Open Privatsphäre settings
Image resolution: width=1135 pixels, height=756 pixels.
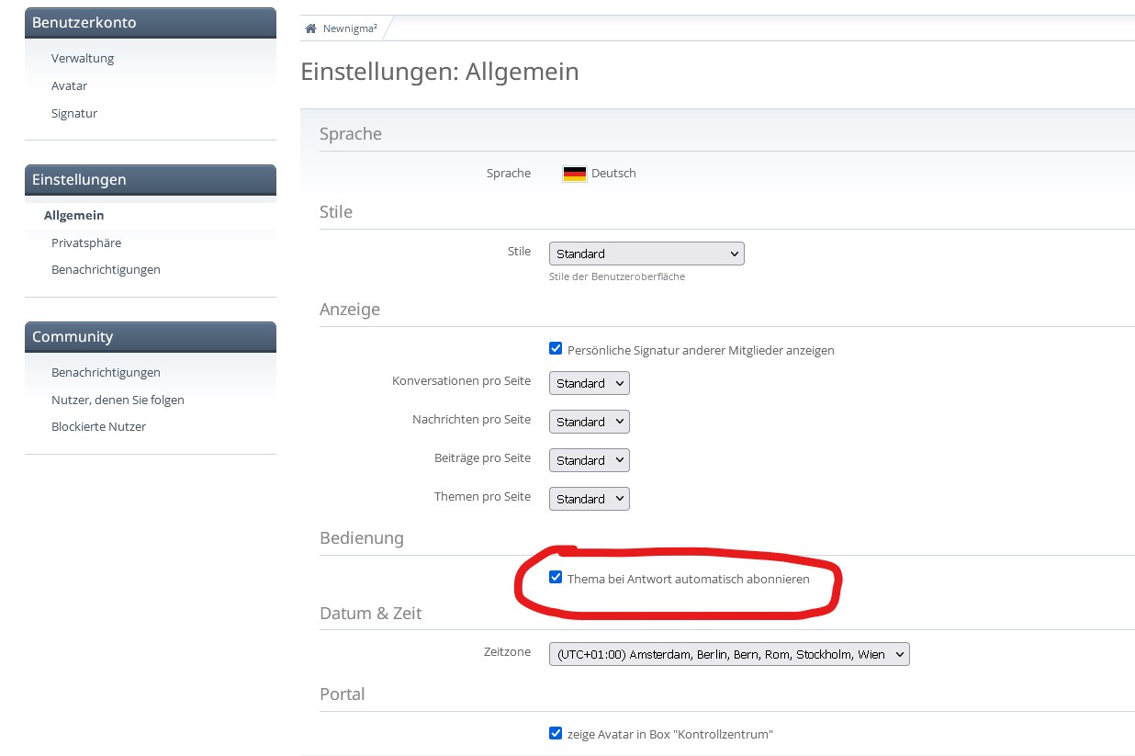[86, 243]
